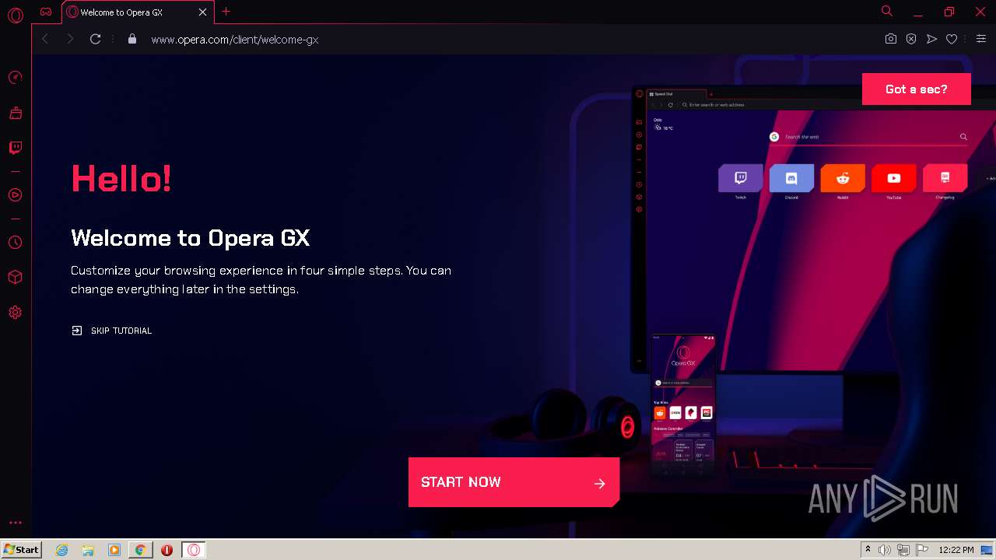Viewport: 996px width, 560px height.
Task: Open media player taskbar icon
Action: click(x=114, y=550)
